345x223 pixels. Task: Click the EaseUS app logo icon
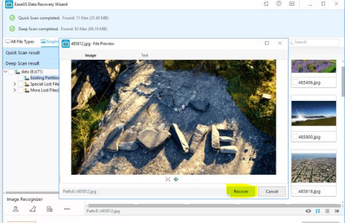[9, 4]
